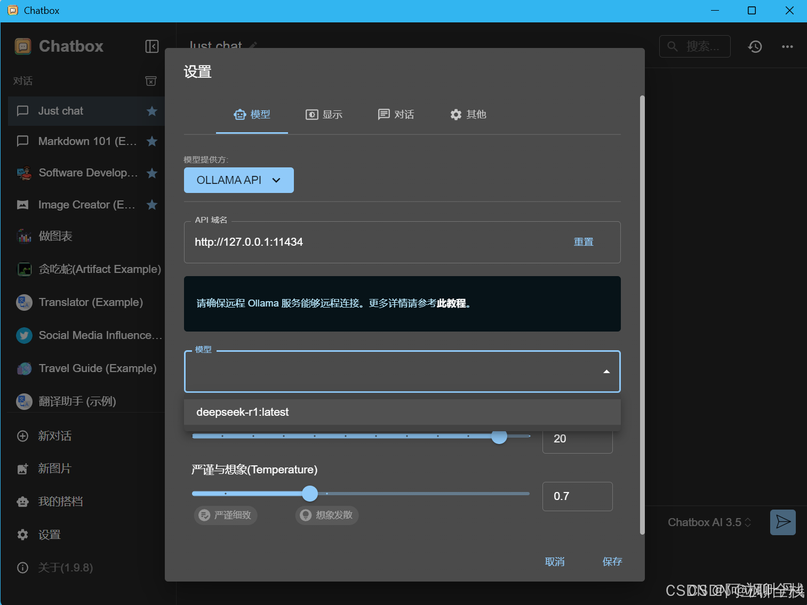The width and height of the screenshot is (807, 605).
Task: Click the Image Creator picture icon
Action: (x=23, y=205)
